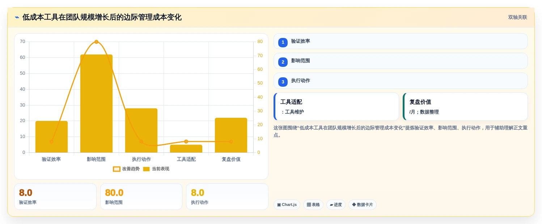Click the 执行动作 x-axis label
Image resolution: width=542 pixels, height=224 pixels.
coord(141,159)
